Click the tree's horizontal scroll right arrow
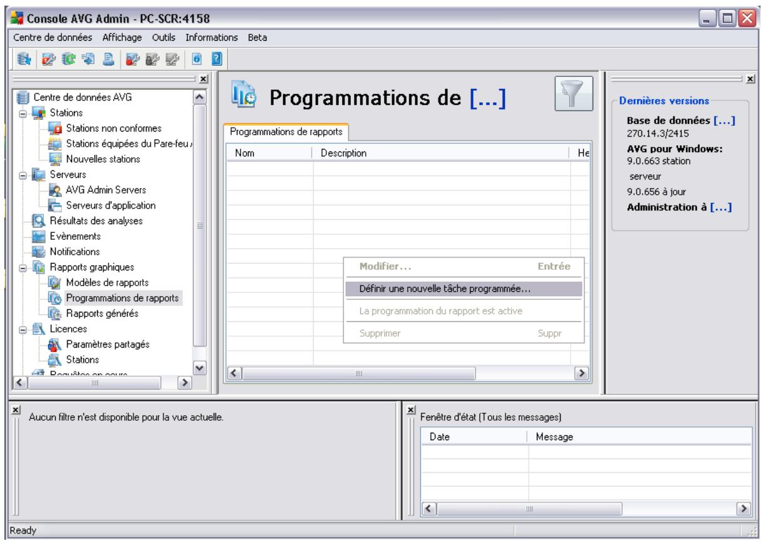This screenshot has width=763, height=541. [185, 381]
